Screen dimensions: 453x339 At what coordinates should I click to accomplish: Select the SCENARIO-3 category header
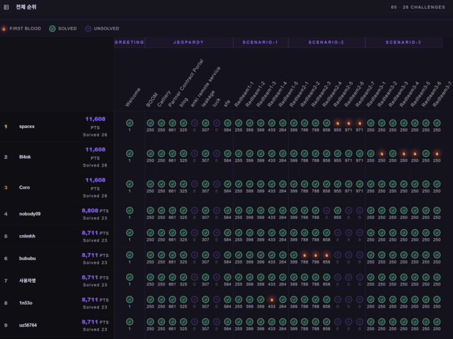(x=403, y=43)
